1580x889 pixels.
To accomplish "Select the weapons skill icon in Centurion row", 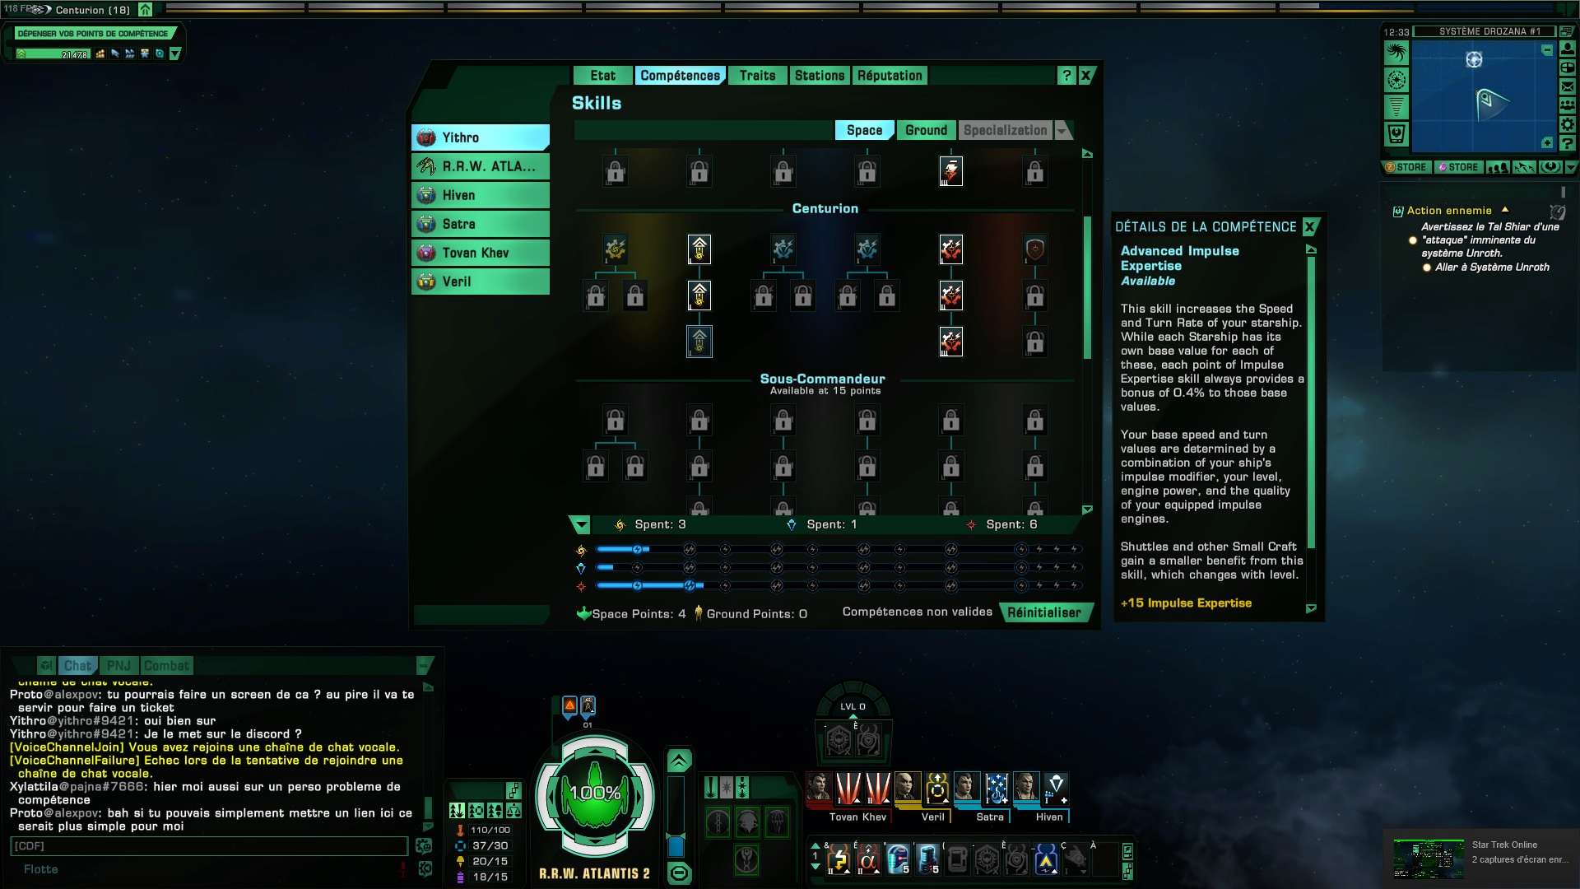I will pos(950,249).
